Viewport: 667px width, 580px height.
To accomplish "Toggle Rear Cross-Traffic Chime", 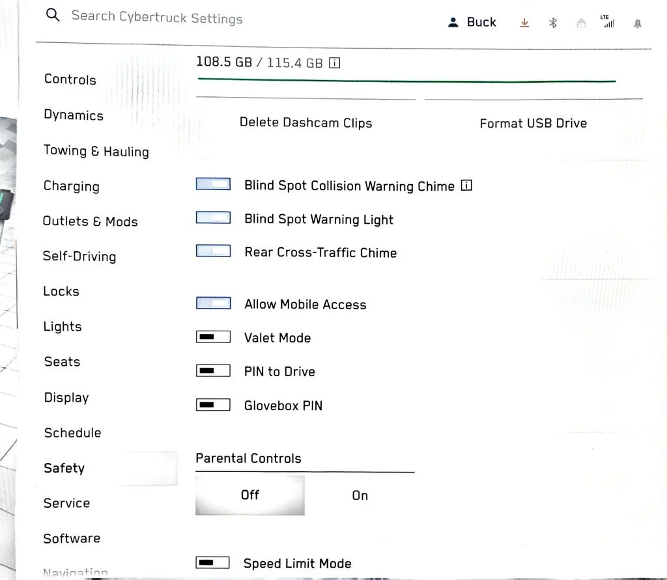I will 213,251.
